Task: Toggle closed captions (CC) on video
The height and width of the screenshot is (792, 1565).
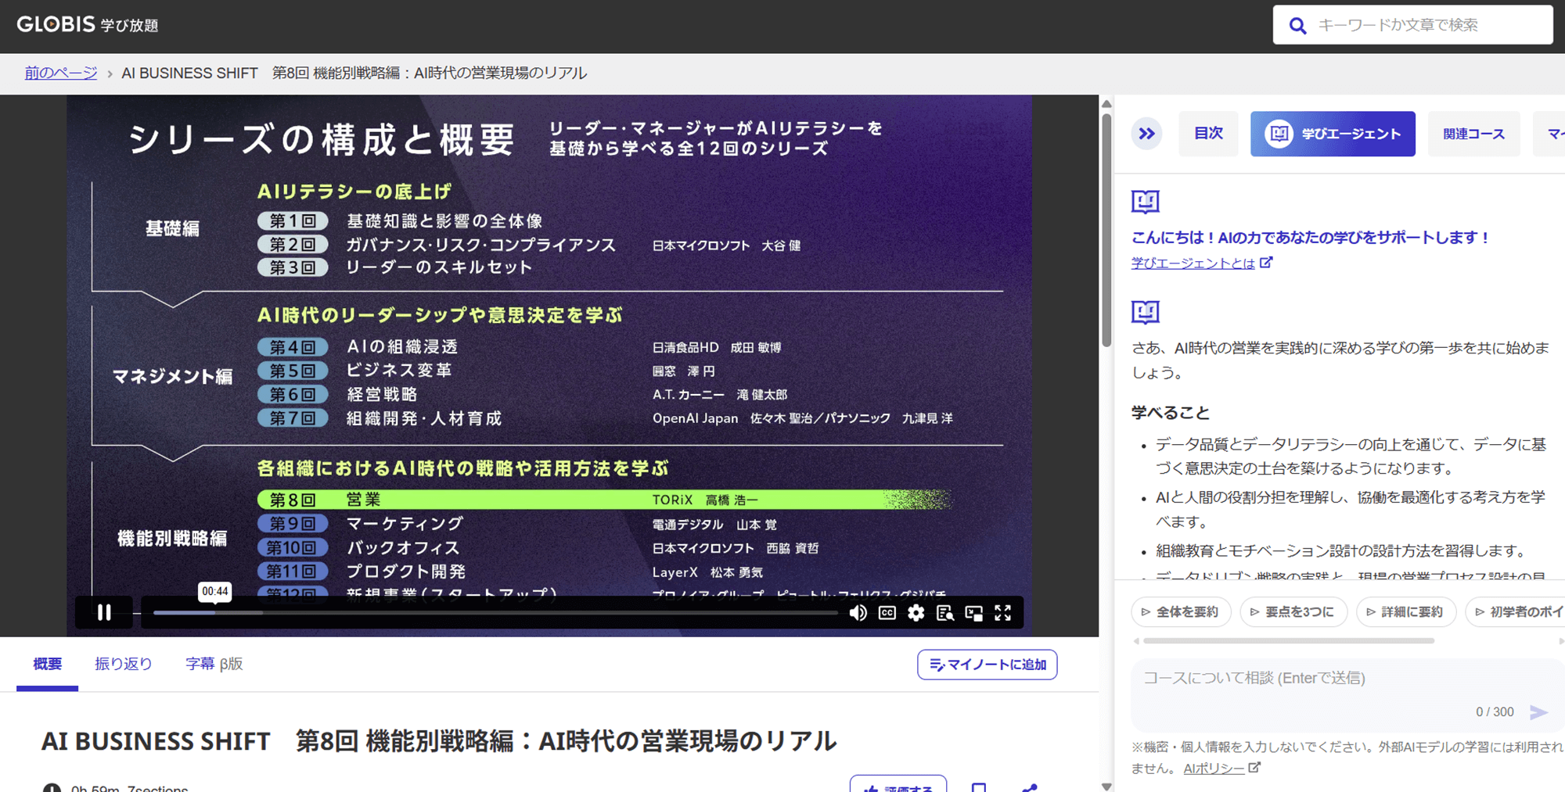Action: click(x=887, y=613)
